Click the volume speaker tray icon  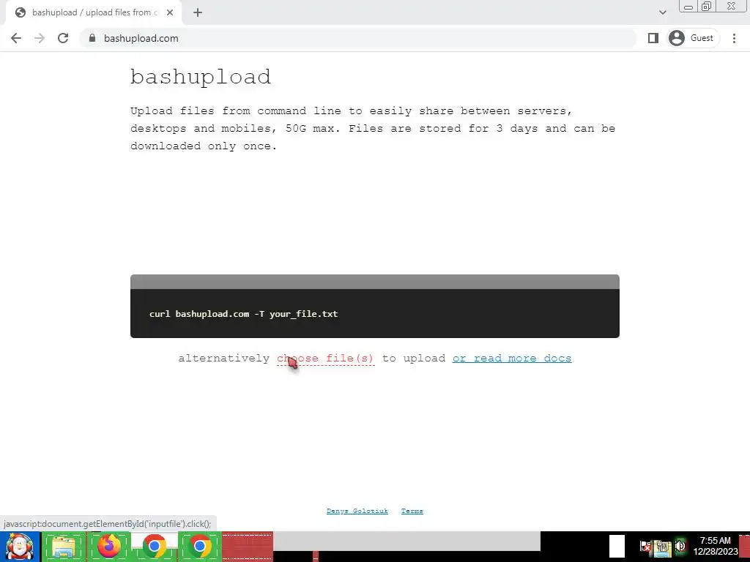coord(680,546)
